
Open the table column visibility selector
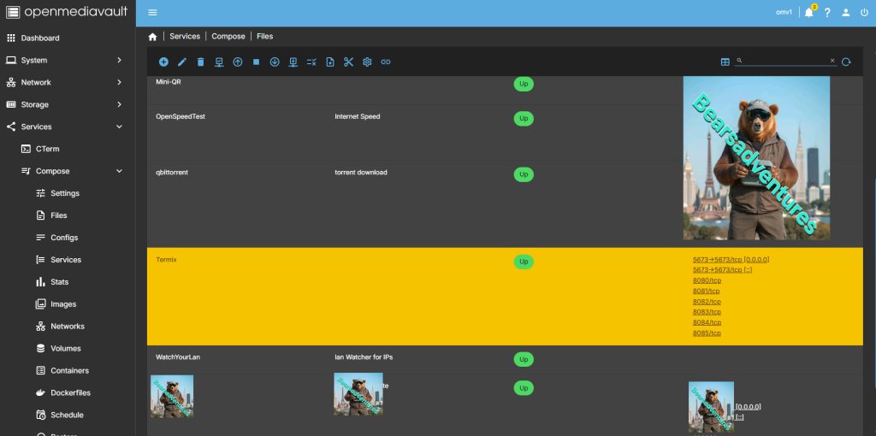[725, 62]
